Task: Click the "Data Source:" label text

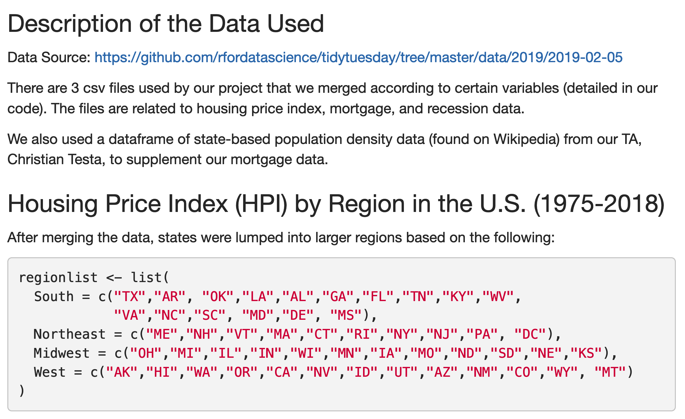Action: pyautogui.click(x=48, y=58)
